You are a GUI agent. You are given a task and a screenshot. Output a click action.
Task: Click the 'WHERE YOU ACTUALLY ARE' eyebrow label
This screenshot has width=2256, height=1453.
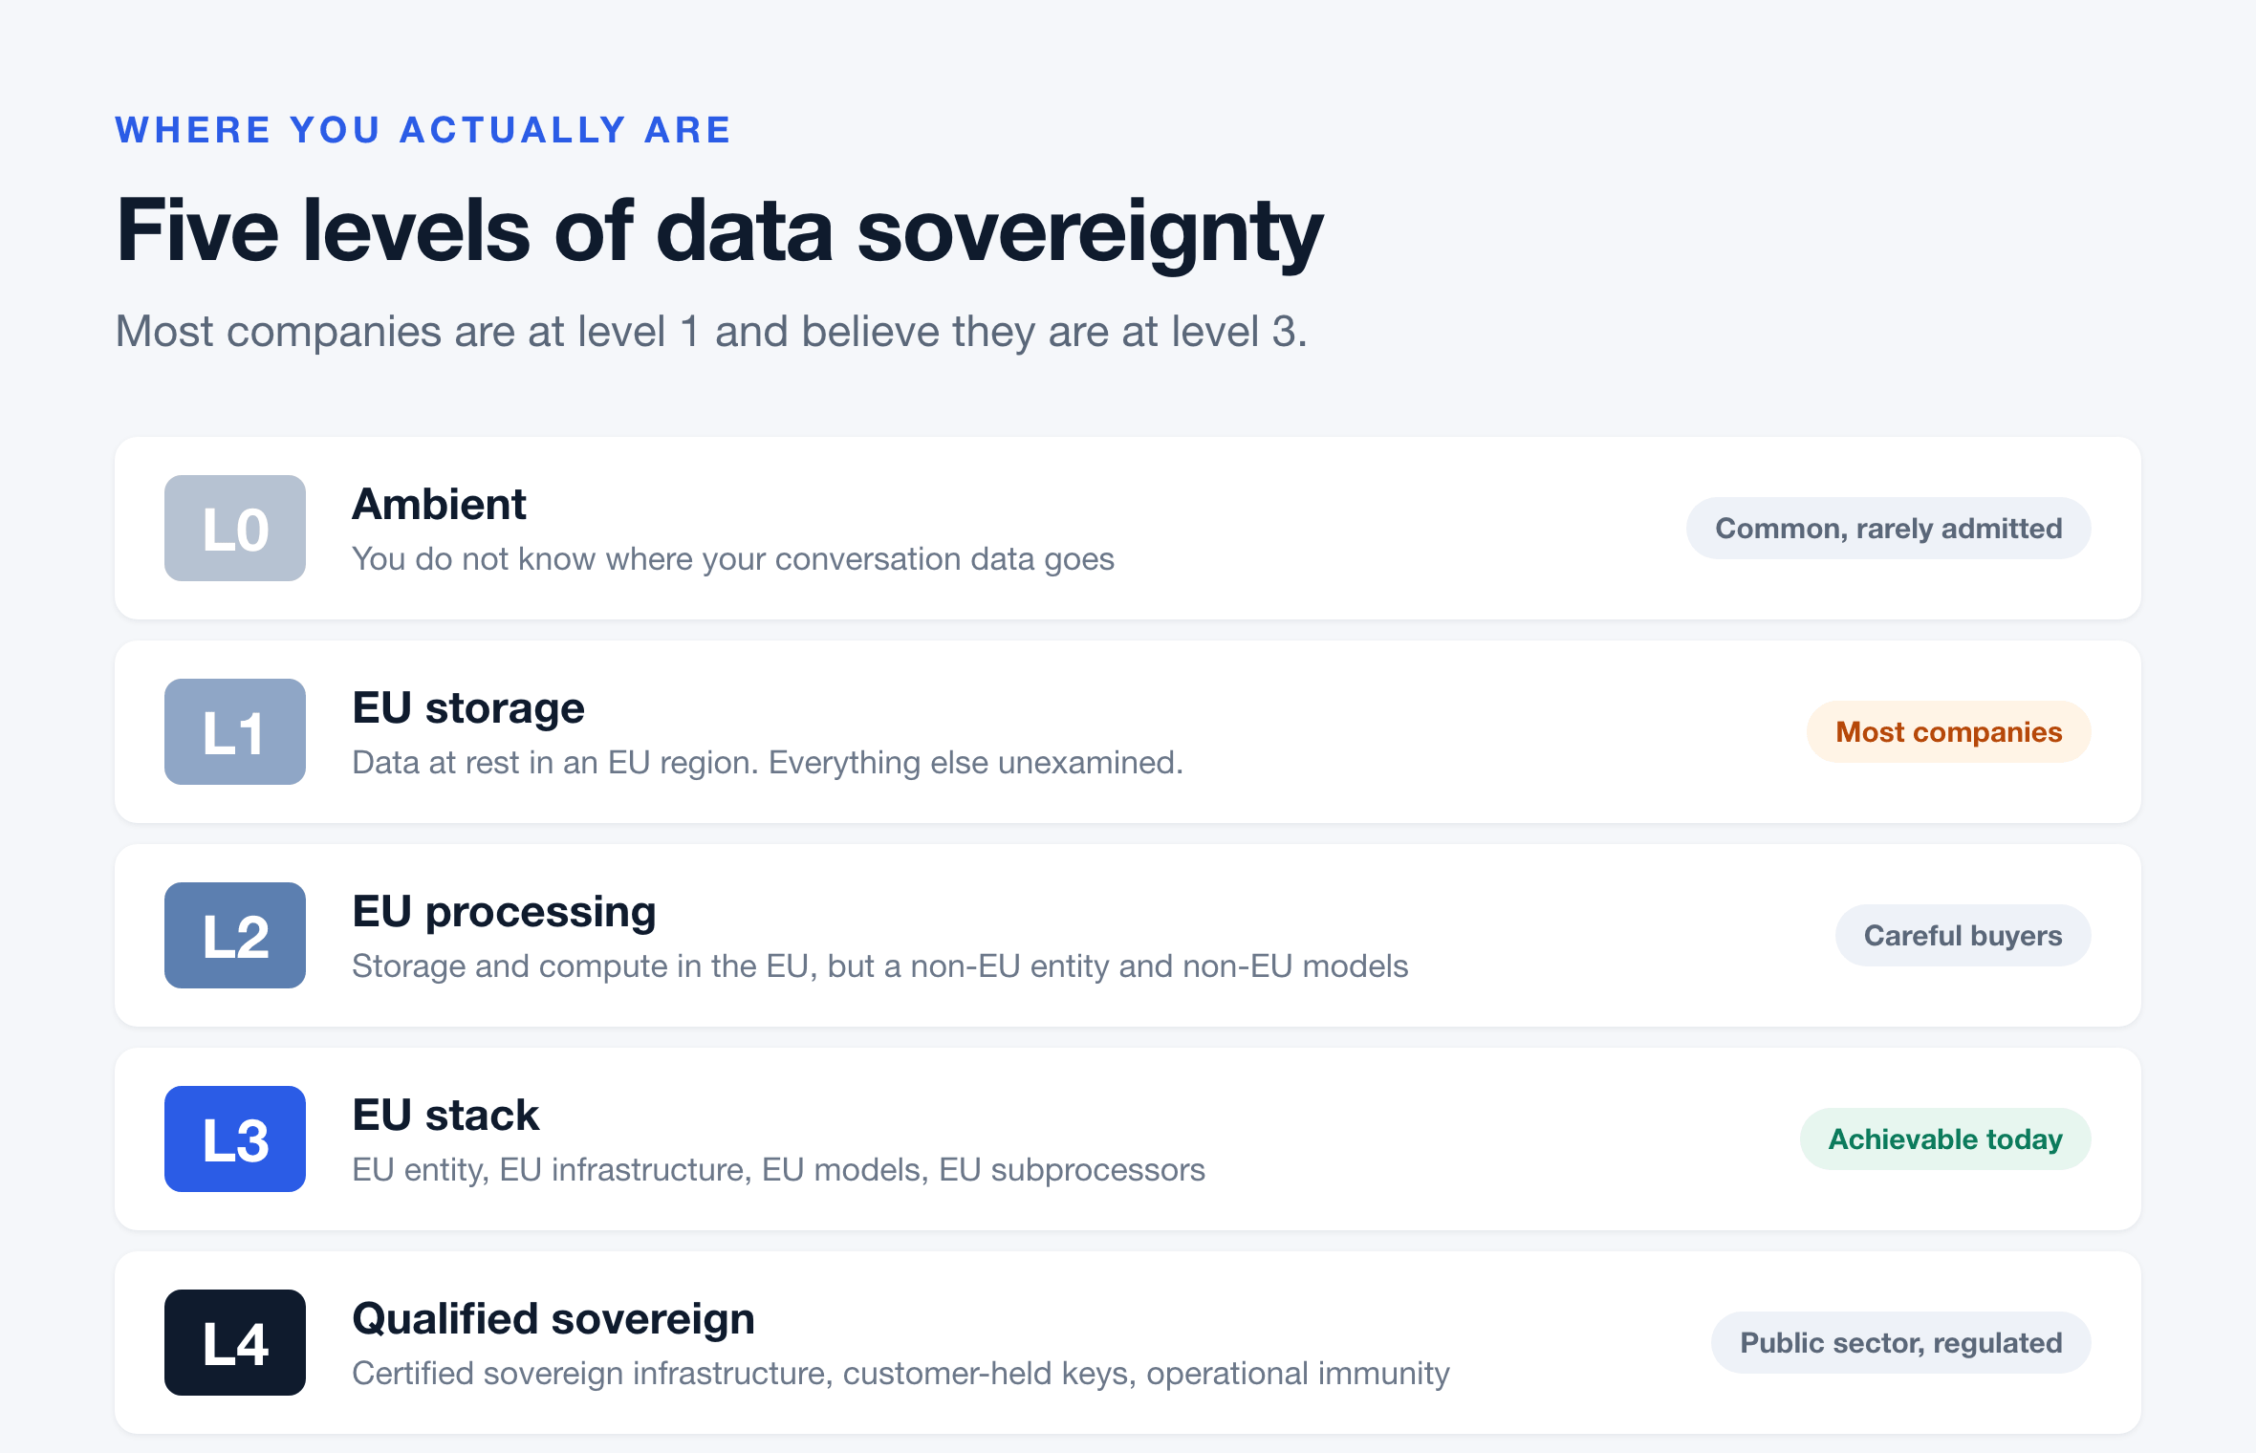pos(423,130)
